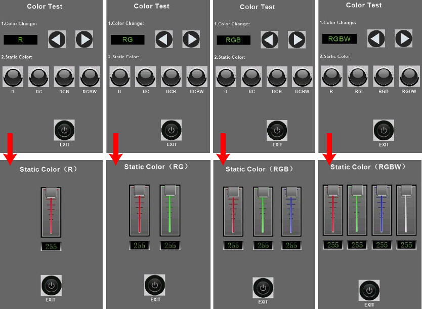
Task: Click the green RGB color change display
Action: point(233,40)
